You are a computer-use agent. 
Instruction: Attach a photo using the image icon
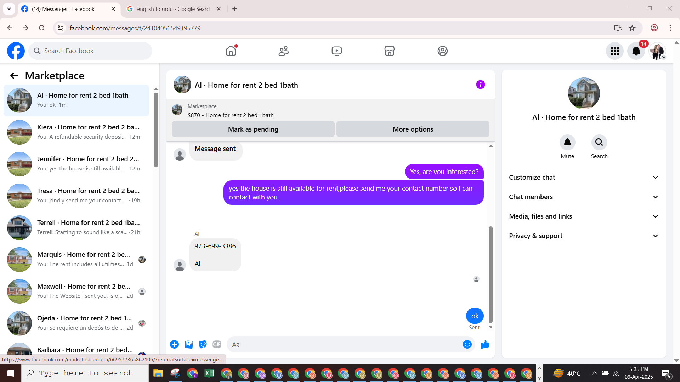tap(189, 345)
